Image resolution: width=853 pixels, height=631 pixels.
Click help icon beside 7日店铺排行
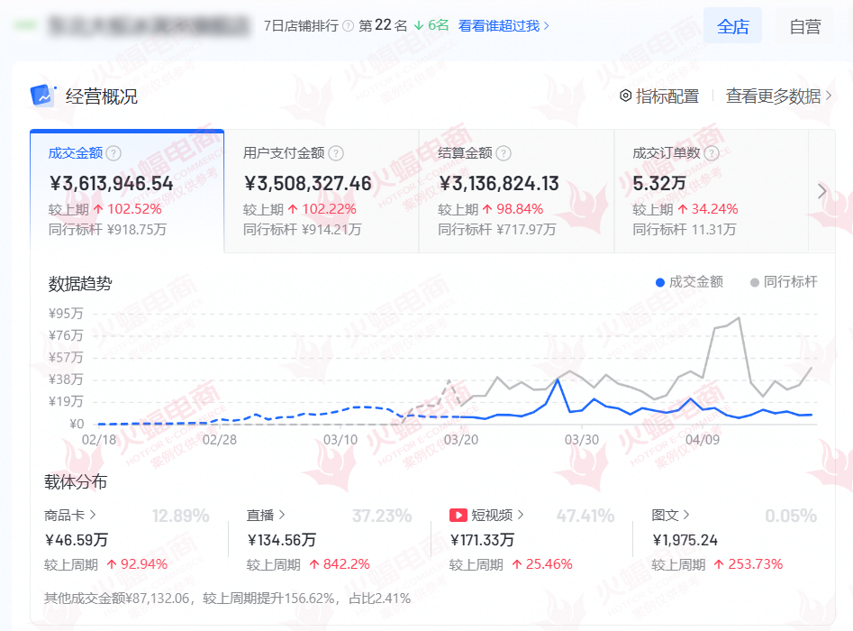tap(349, 26)
